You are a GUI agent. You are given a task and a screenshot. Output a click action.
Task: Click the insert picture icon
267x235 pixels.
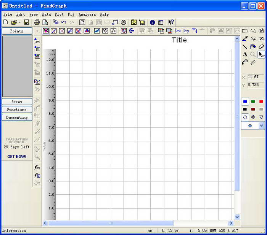(142, 22)
